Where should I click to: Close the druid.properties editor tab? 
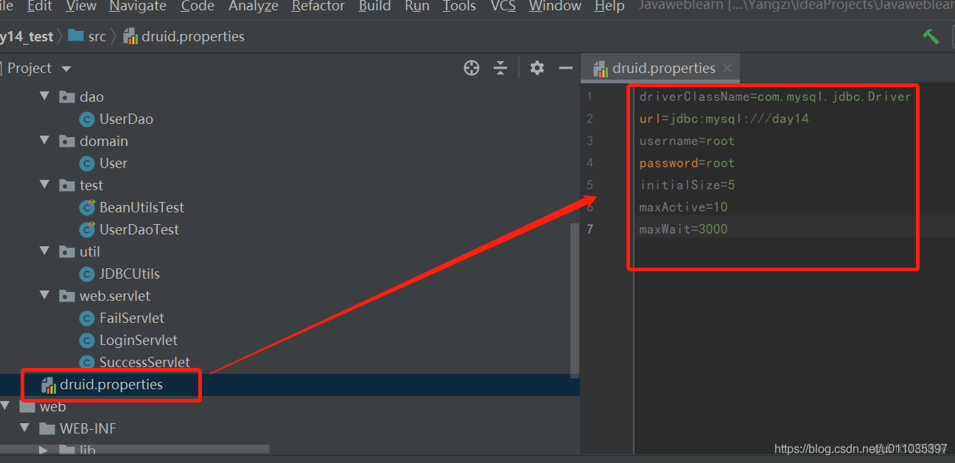[x=727, y=68]
